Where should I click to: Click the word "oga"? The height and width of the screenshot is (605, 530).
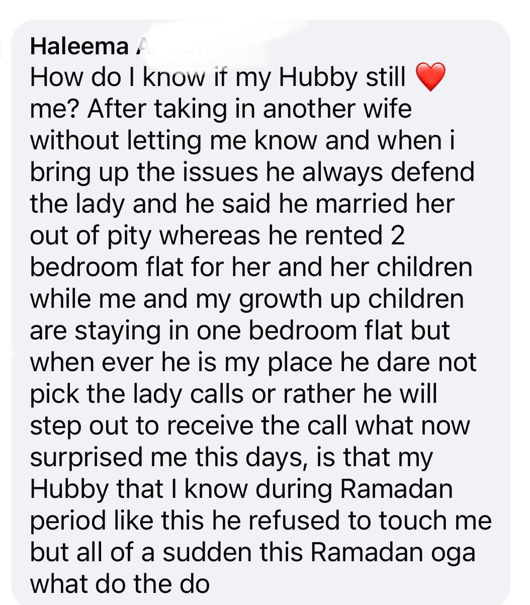pos(454,552)
